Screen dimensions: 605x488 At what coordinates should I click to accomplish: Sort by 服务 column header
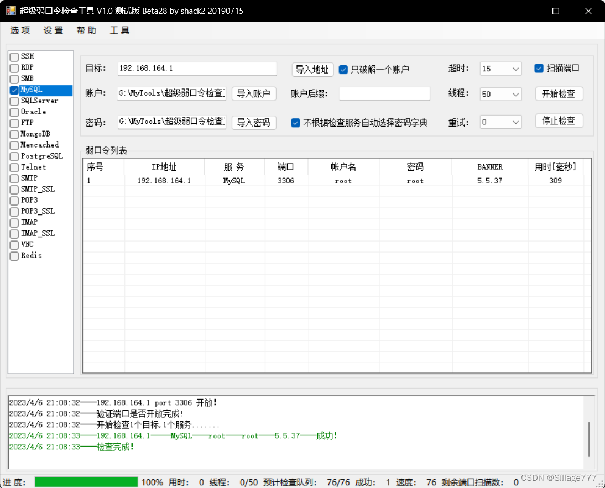[234, 167]
